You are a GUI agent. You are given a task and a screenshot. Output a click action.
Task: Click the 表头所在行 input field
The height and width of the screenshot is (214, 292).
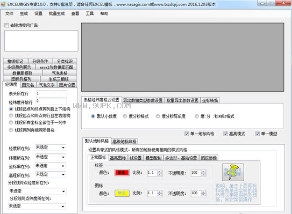(x=51, y=94)
